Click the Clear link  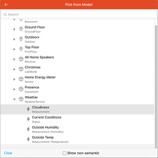[8, 153]
